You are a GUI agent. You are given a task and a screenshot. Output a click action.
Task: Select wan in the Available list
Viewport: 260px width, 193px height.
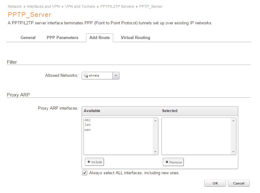87,130
